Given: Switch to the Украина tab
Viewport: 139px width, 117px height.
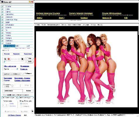Looking at the screenshot, I should point(16,54).
